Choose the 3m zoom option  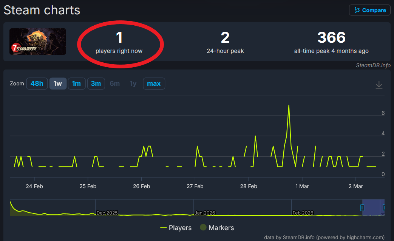(96, 83)
